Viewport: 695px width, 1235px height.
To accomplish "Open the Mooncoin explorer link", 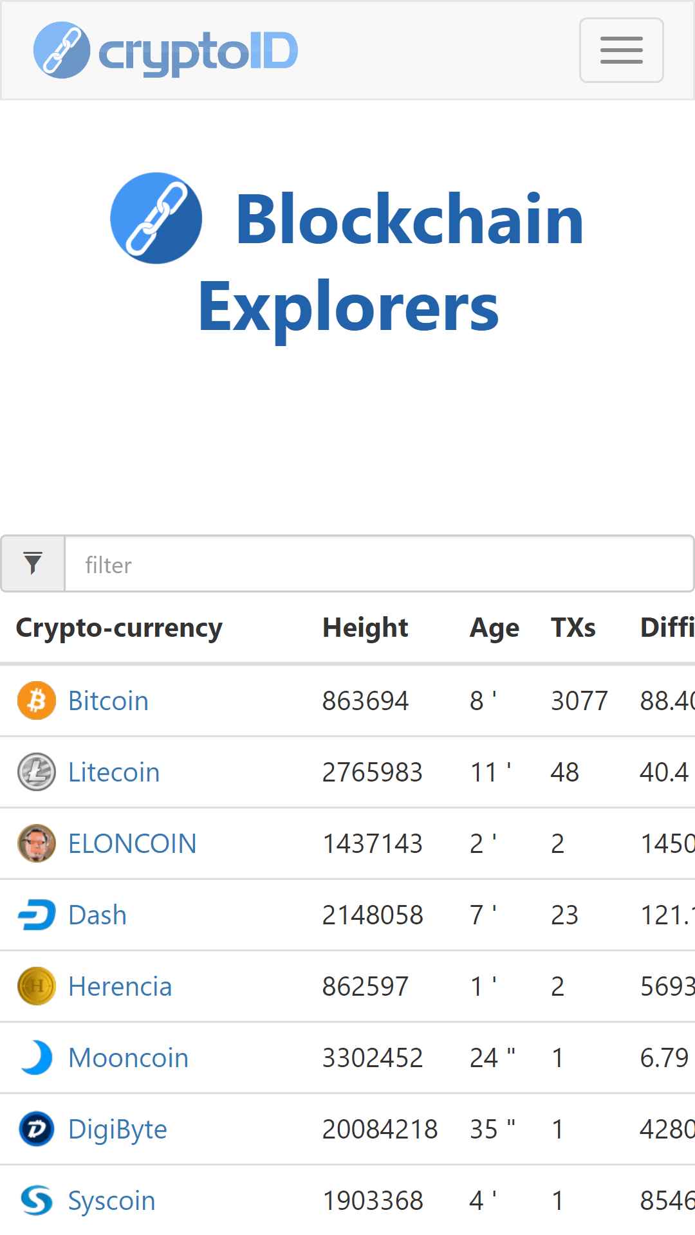I will [128, 1057].
